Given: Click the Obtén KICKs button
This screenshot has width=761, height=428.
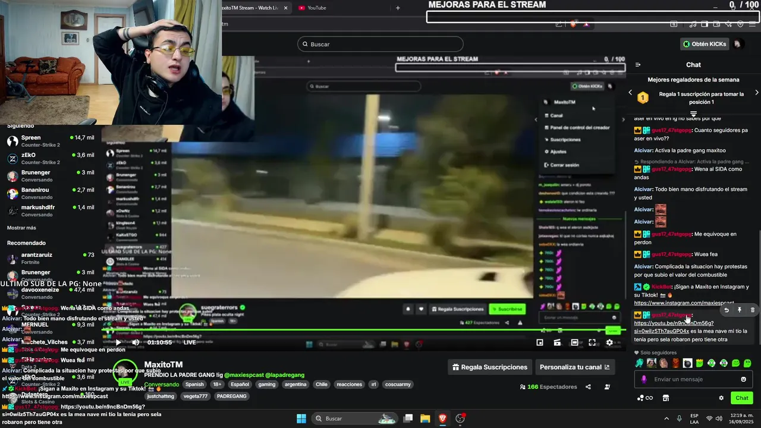Looking at the screenshot, I should coord(704,44).
